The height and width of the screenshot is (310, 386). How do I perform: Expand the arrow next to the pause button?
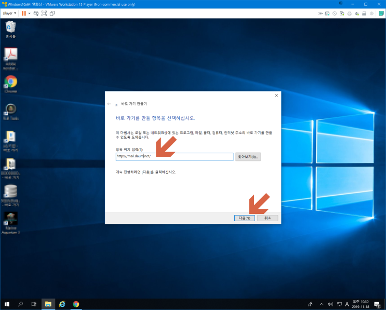(x=29, y=14)
